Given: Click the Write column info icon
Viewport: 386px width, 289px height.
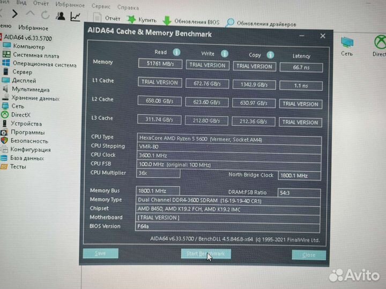Looking at the screenshot, I should (x=224, y=54).
